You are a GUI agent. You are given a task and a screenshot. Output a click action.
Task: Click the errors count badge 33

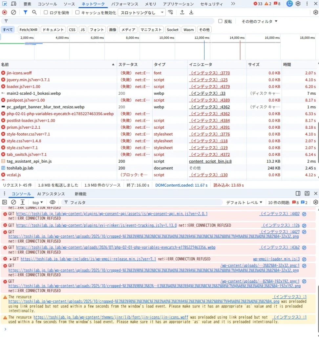coord(258,4)
